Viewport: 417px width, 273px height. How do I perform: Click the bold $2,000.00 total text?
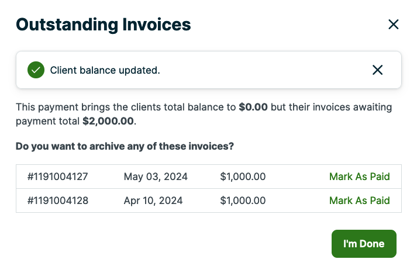click(x=108, y=122)
